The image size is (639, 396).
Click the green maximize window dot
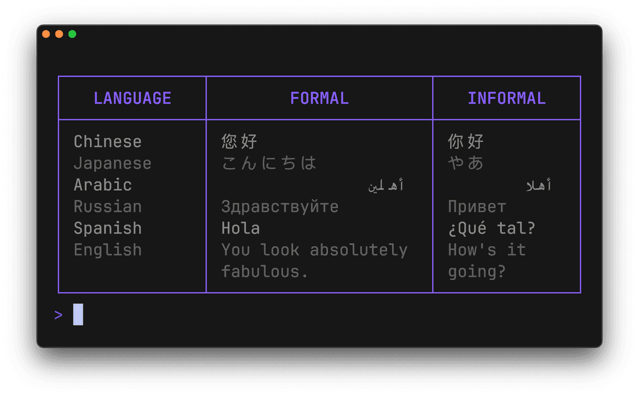tap(72, 34)
